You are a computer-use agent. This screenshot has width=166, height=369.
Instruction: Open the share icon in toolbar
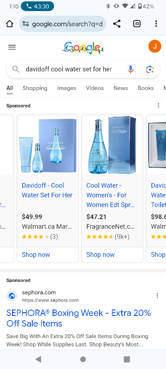click(117, 24)
